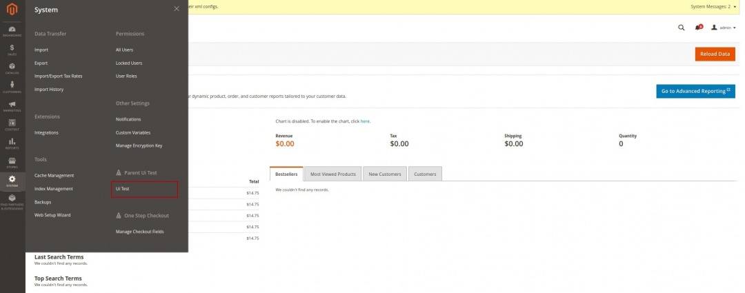This screenshot has height=293, width=745.
Task: Click the search magnifier icon
Action: coord(681,28)
